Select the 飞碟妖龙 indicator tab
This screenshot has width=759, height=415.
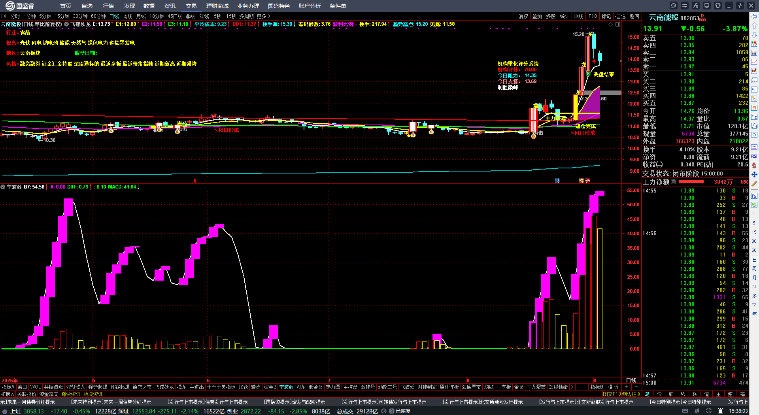click(x=164, y=387)
